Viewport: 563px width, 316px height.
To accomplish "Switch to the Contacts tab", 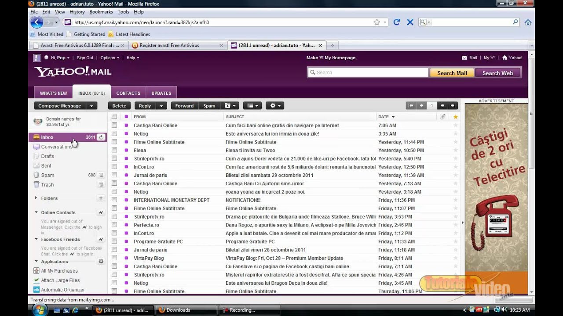I will click(x=128, y=93).
